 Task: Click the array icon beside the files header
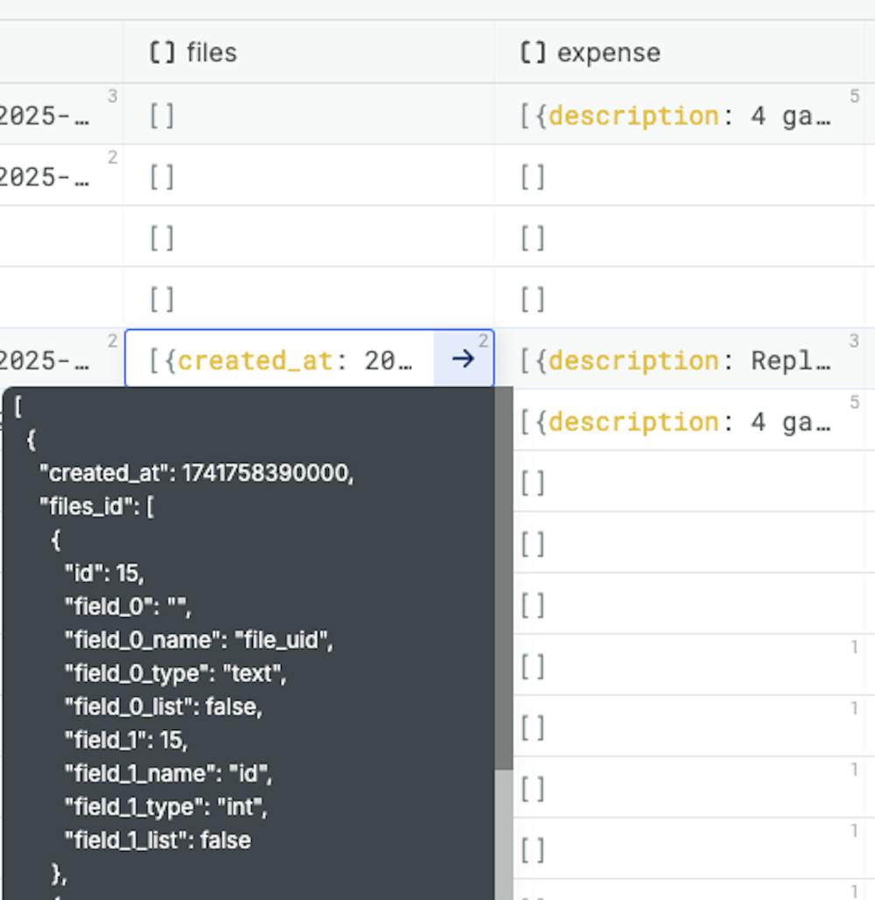[x=162, y=53]
